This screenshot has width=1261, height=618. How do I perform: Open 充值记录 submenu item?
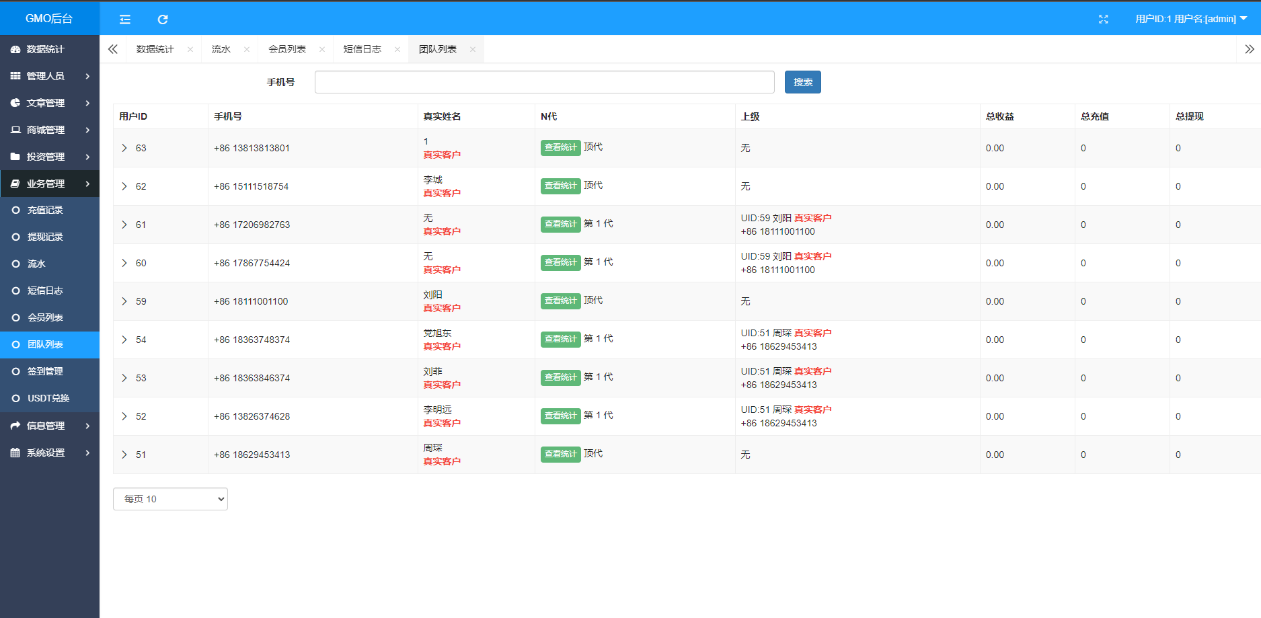pyautogui.click(x=50, y=210)
